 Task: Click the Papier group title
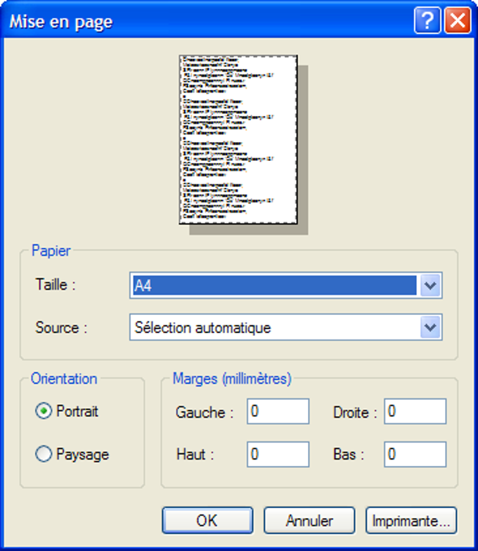point(51,250)
